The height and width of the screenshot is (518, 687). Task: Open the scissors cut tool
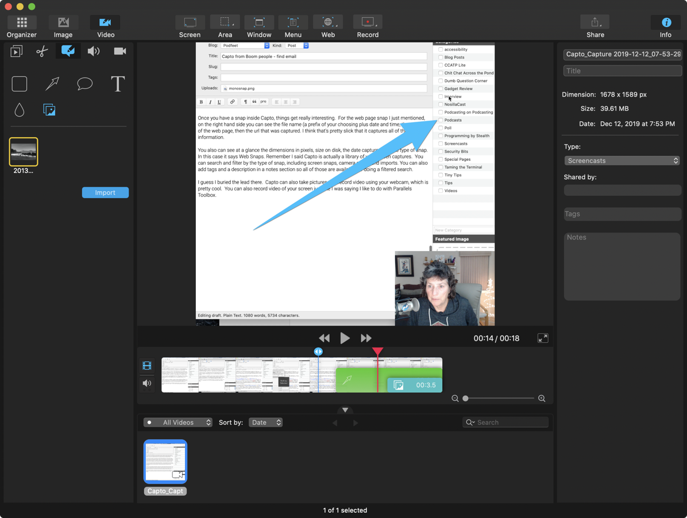pyautogui.click(x=42, y=51)
